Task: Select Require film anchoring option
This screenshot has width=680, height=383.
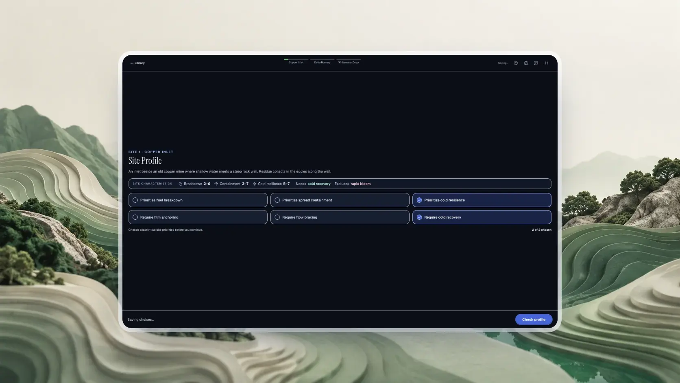Action: [x=198, y=217]
